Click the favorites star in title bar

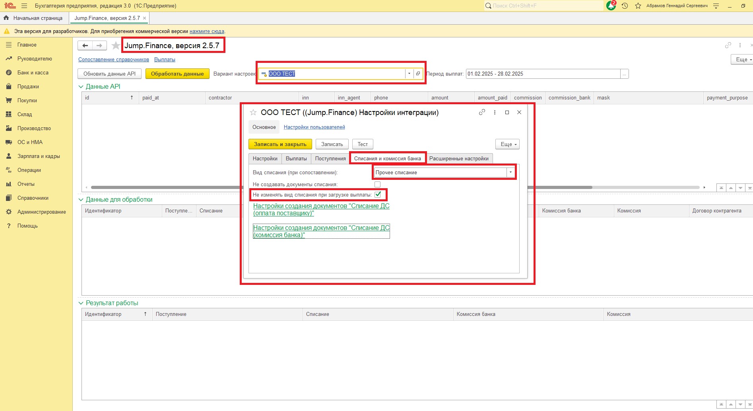[x=638, y=6]
